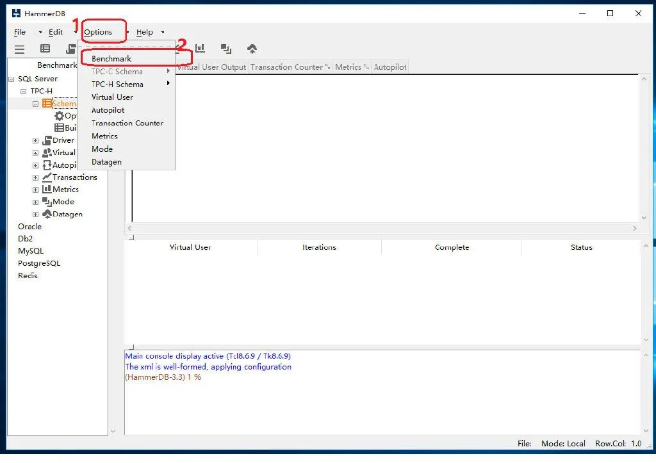Screen dimensions: 656x463
Task: Choose Benchmark from the Options menu
Action: (x=111, y=59)
